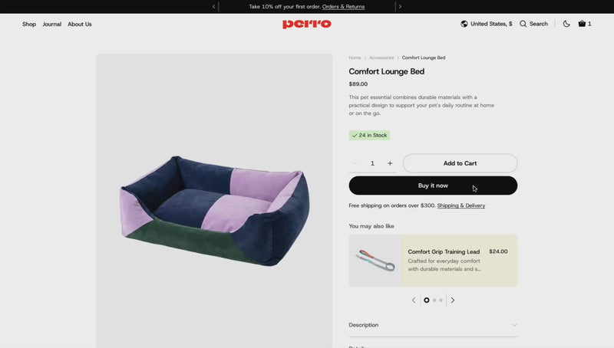
Task: Expand the Description section
Action: click(x=433, y=325)
